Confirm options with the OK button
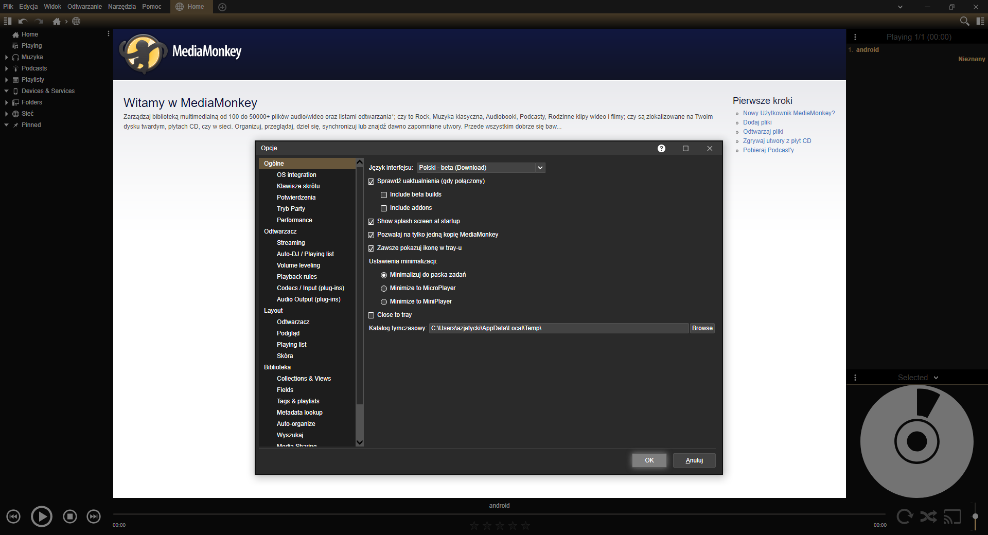 tap(649, 460)
